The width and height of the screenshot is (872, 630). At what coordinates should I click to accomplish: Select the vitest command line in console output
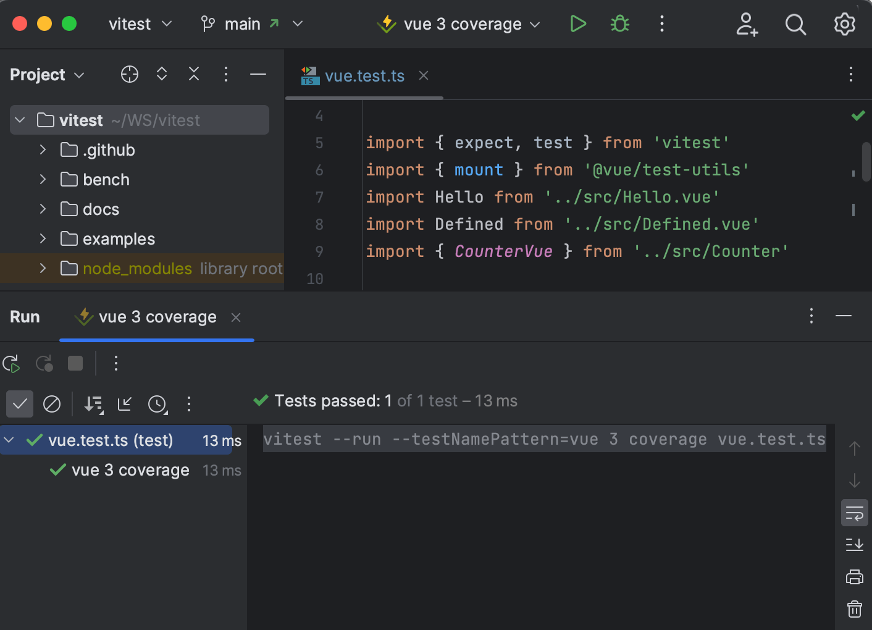tap(544, 439)
